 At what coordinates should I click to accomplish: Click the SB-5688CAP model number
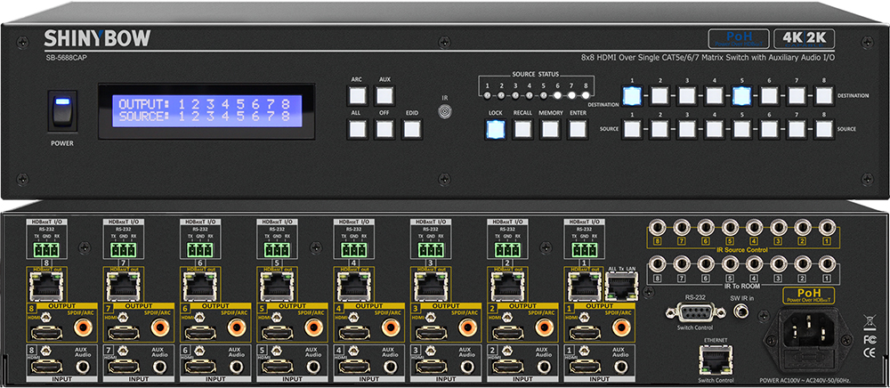[x=67, y=57]
